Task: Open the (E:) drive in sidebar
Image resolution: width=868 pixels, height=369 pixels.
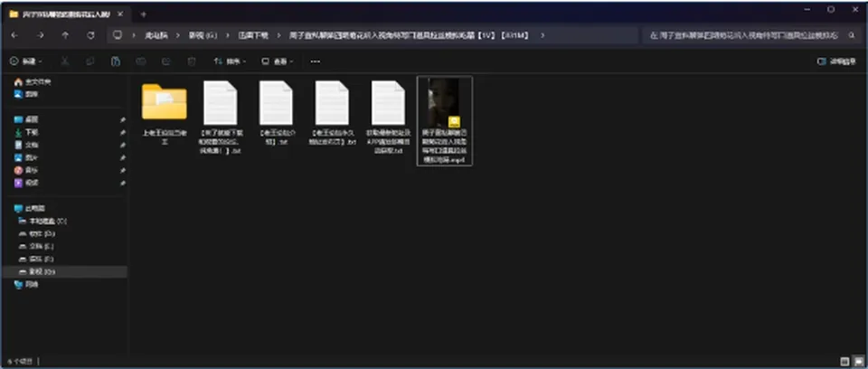Action: click(x=37, y=247)
